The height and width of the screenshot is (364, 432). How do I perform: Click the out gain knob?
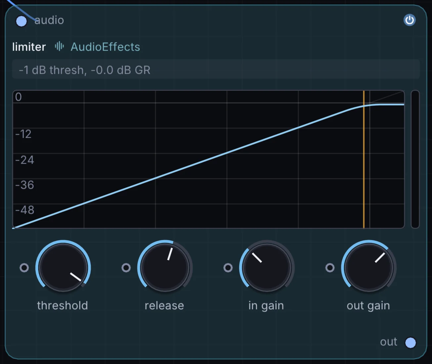[369, 267]
